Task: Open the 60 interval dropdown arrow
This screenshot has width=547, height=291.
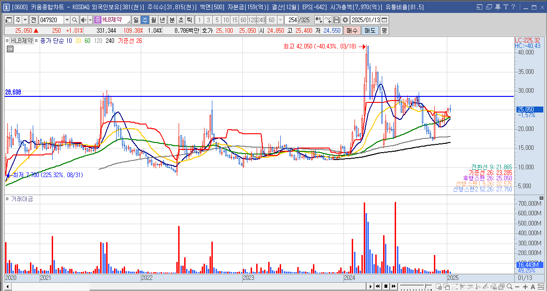Action: [281, 20]
